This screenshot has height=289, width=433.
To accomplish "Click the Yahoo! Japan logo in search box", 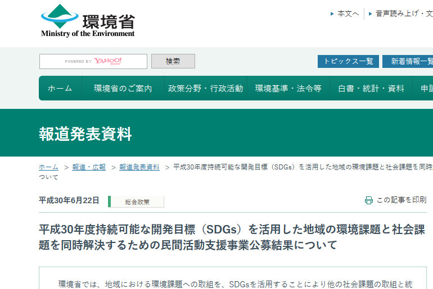I will click(107, 61).
